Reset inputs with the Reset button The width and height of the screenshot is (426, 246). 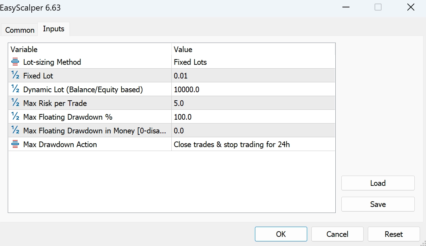(x=394, y=234)
